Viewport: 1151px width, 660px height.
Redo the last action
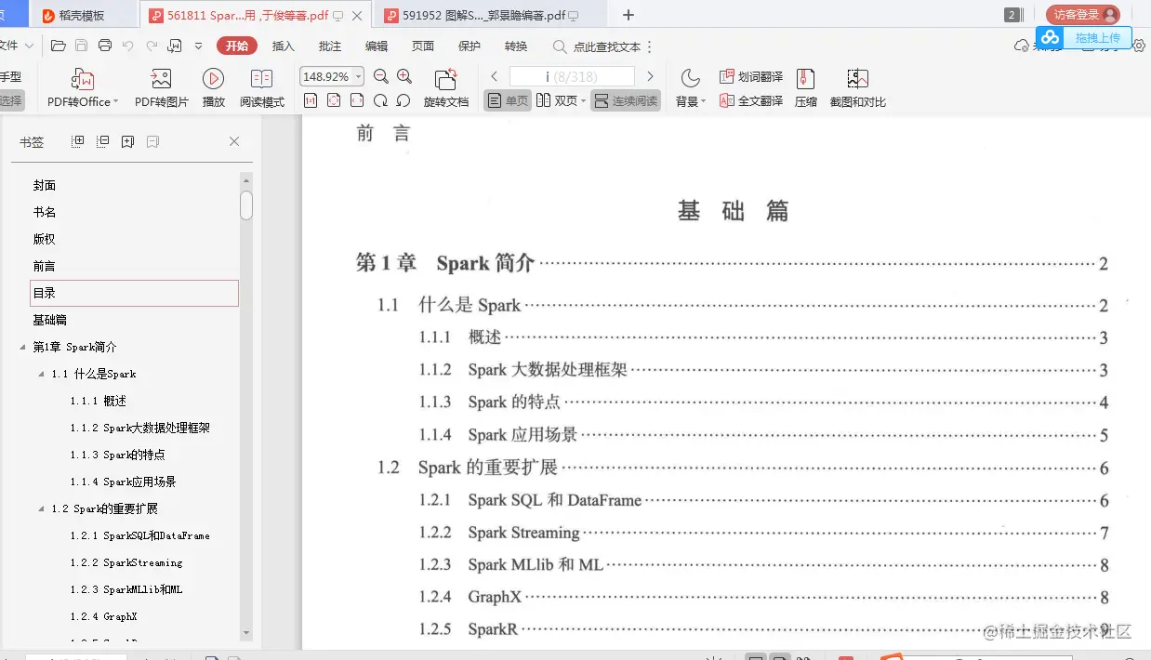point(152,46)
